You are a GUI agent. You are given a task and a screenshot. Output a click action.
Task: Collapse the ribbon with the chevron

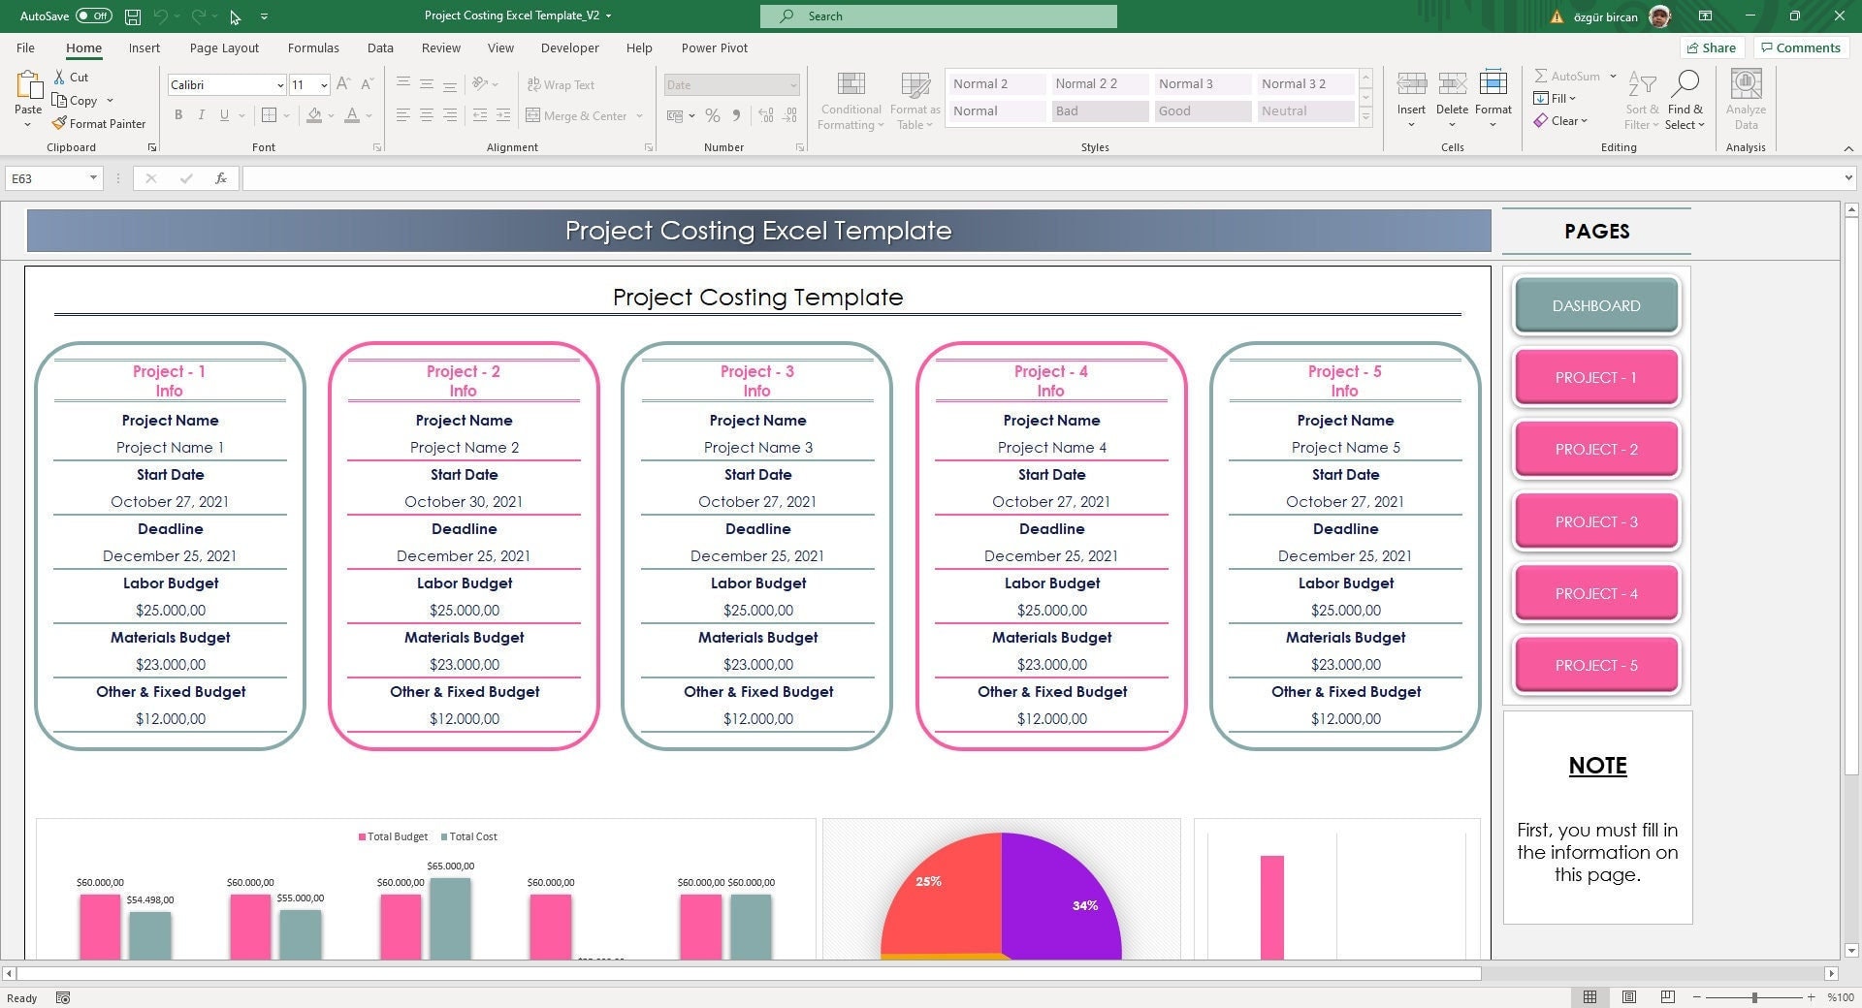click(1848, 148)
